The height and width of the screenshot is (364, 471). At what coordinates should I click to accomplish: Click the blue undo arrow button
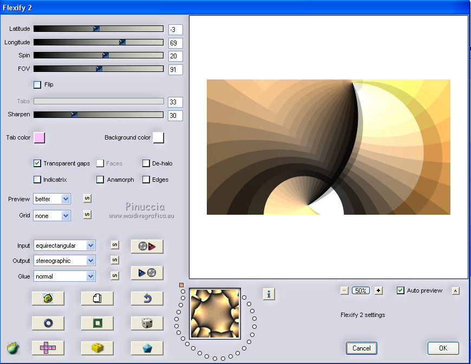(x=147, y=298)
